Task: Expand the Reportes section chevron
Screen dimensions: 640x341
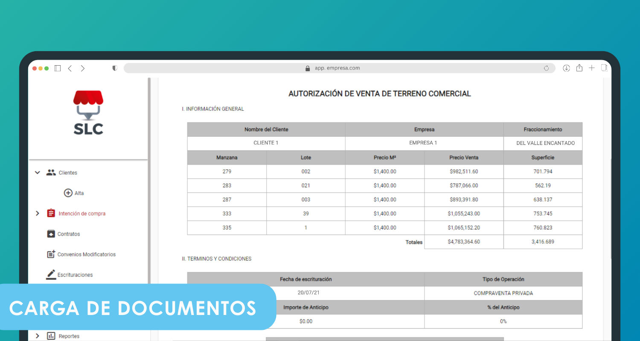Action: [x=38, y=336]
